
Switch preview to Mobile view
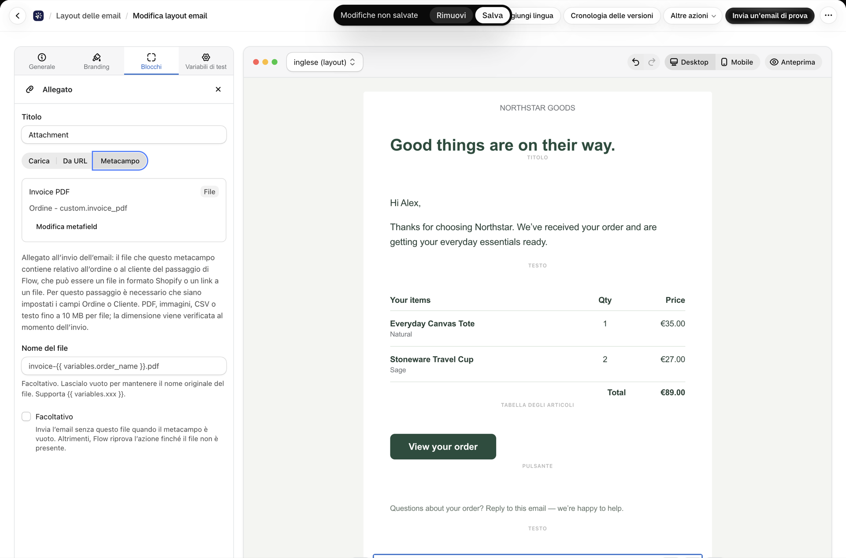pyautogui.click(x=737, y=62)
